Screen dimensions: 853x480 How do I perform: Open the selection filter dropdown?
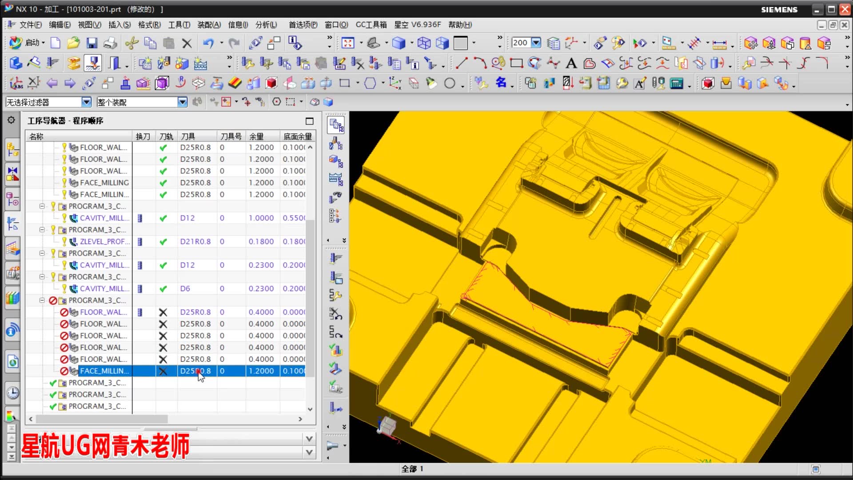click(x=86, y=102)
